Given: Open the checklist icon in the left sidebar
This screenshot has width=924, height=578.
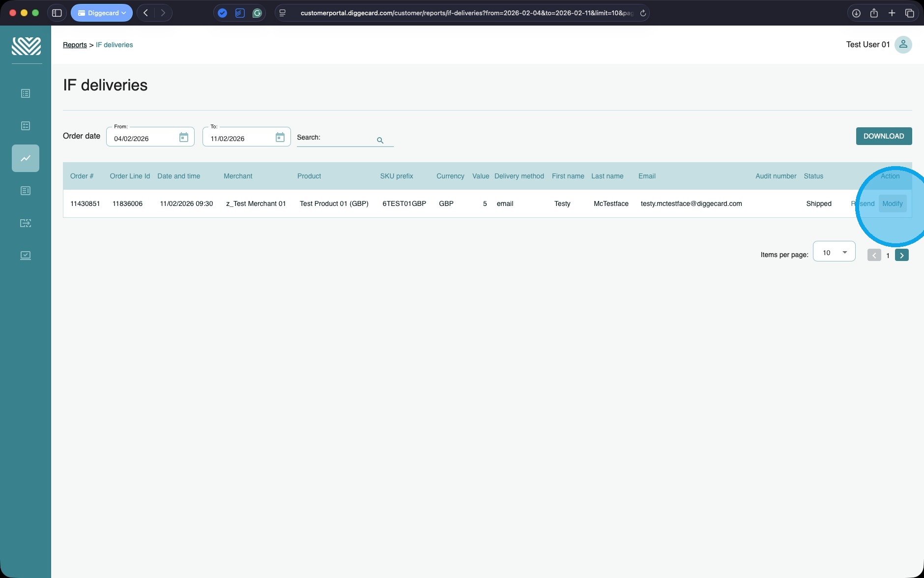Looking at the screenshot, I should coord(26,126).
